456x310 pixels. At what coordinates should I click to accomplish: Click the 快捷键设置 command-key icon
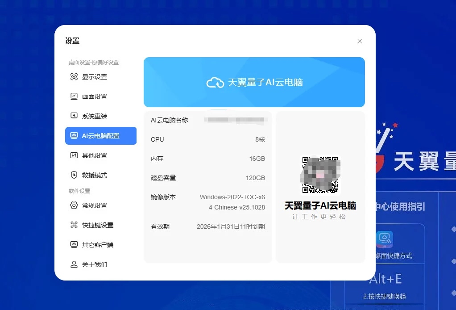[x=74, y=225]
